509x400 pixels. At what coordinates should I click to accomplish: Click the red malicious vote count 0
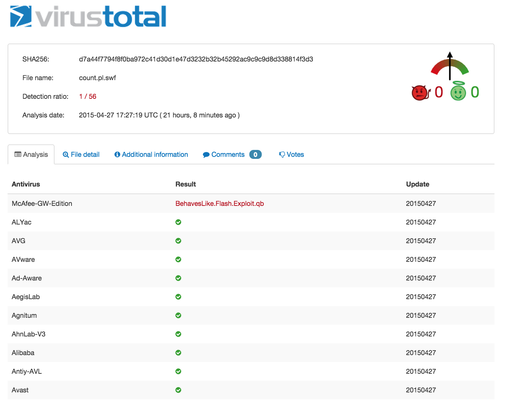[x=439, y=92]
